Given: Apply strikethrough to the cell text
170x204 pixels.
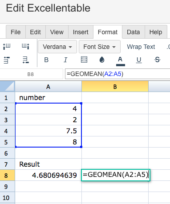Looking at the screenshot, I should [157, 60].
